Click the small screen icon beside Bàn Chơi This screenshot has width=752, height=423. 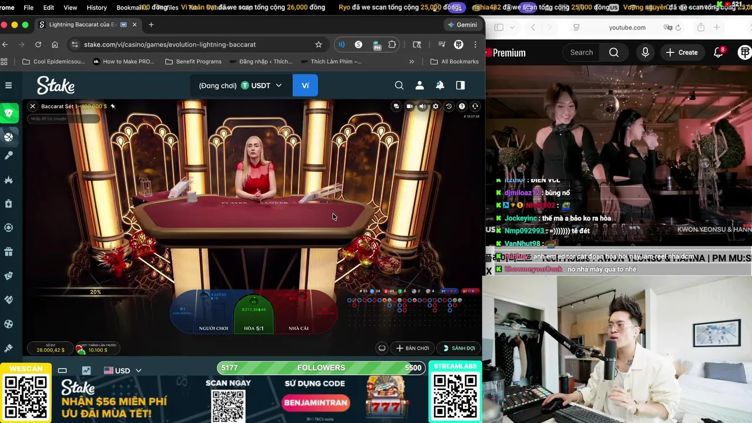[382, 348]
